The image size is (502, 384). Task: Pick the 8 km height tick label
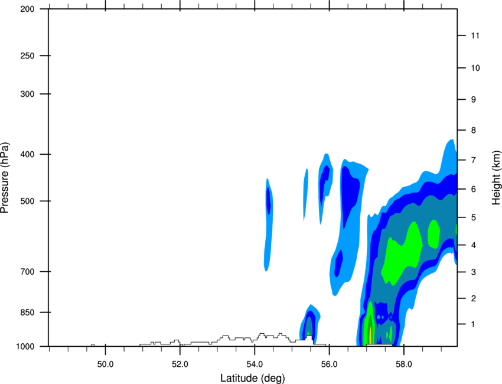pos(474,131)
